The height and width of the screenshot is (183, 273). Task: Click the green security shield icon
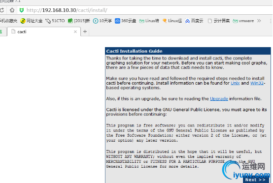pos(22,10)
